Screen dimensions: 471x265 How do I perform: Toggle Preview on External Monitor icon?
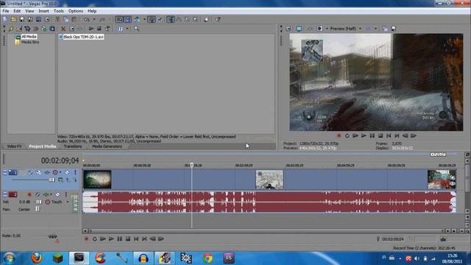pyautogui.click(x=299, y=29)
